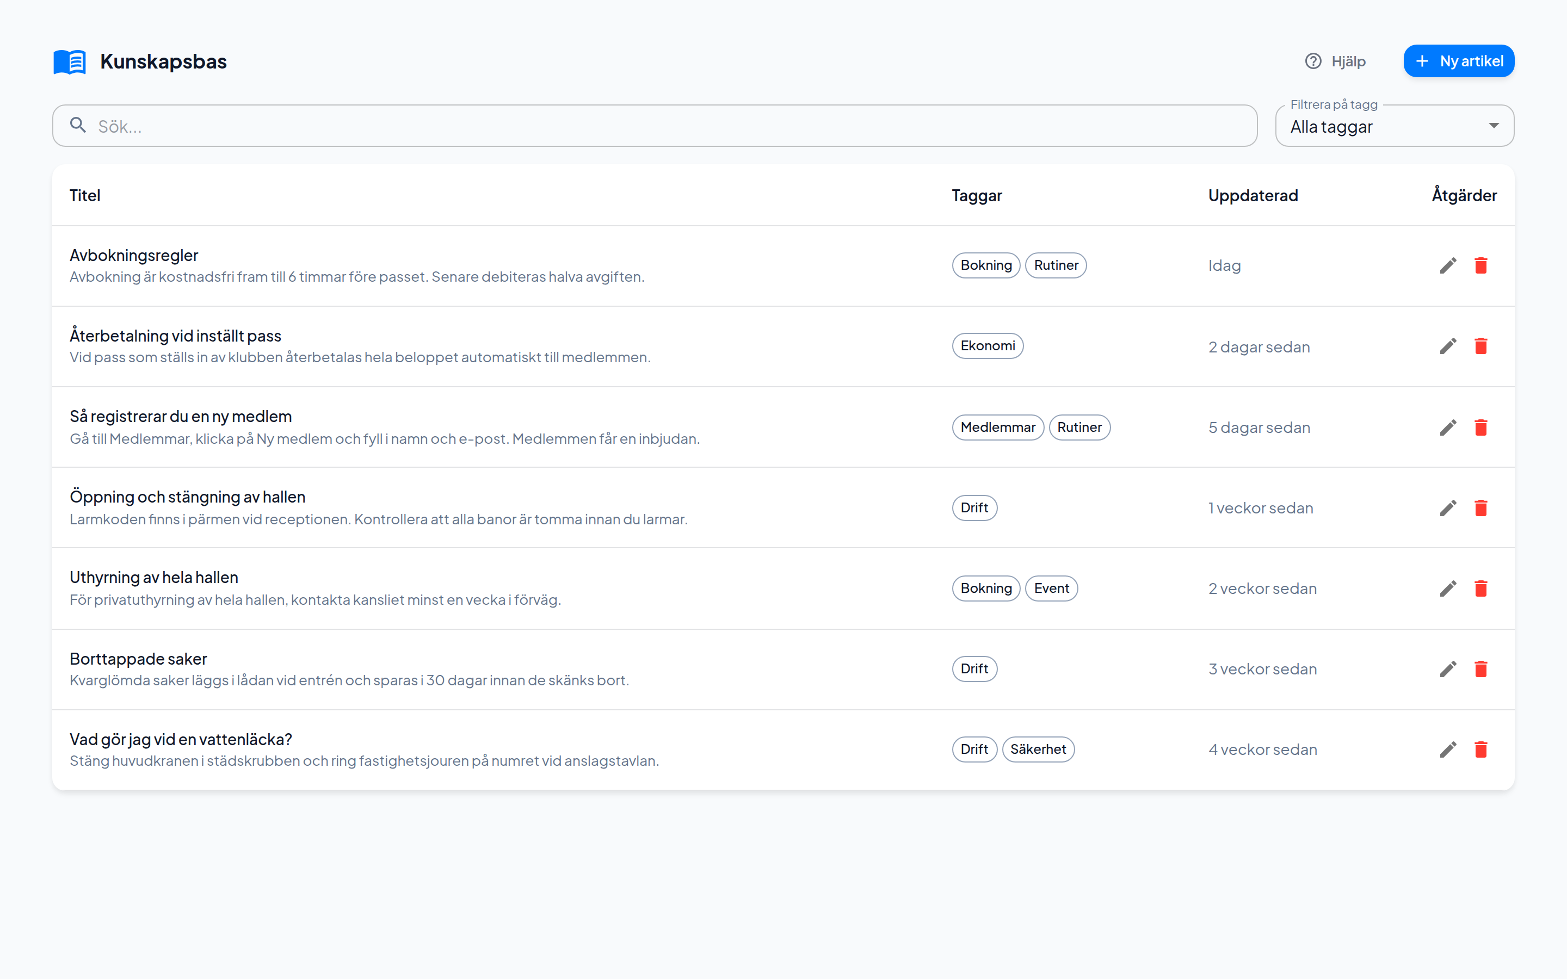The width and height of the screenshot is (1567, 979).
Task: Click the 2 veckor sedan value
Action: click(1263, 588)
